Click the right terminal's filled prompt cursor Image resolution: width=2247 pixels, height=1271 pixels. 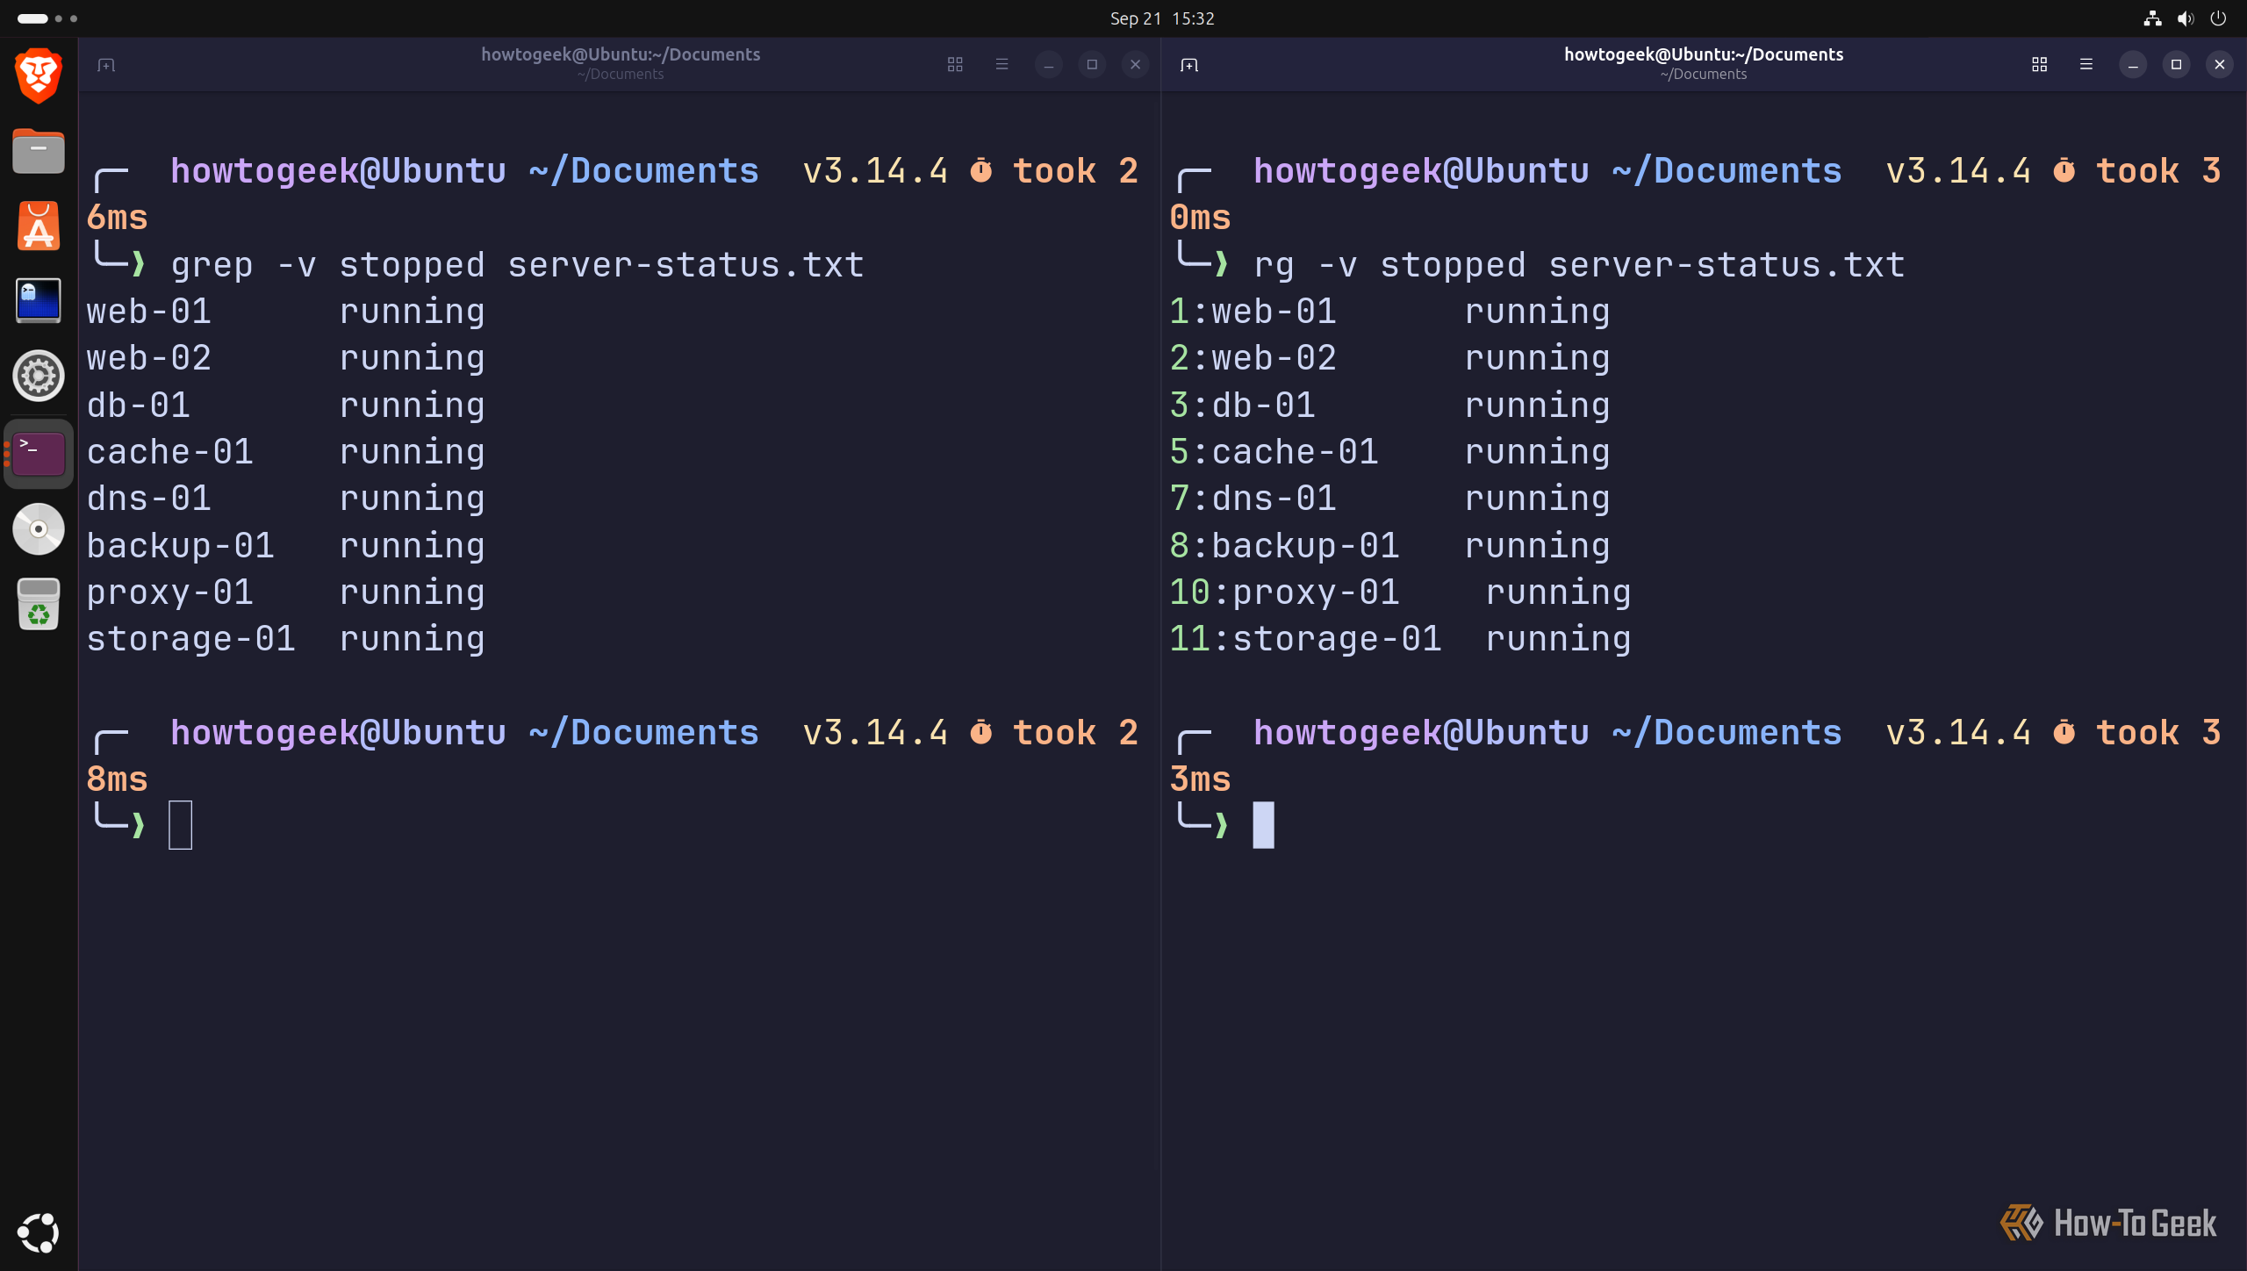click(1263, 825)
